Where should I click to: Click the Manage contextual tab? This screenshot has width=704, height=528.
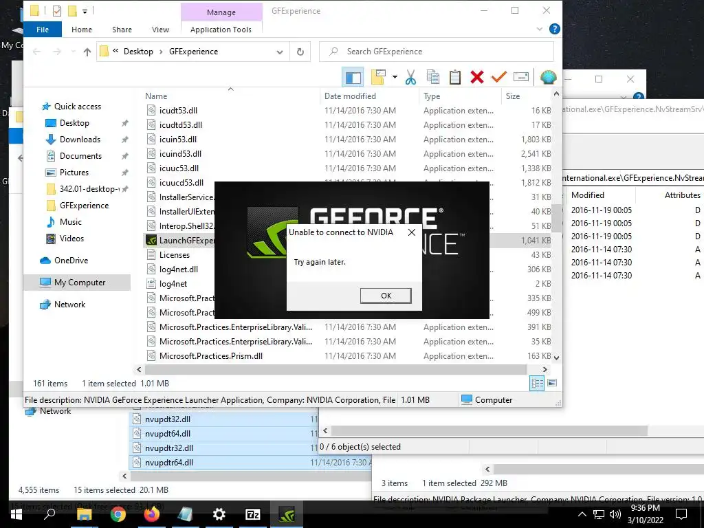(x=221, y=12)
